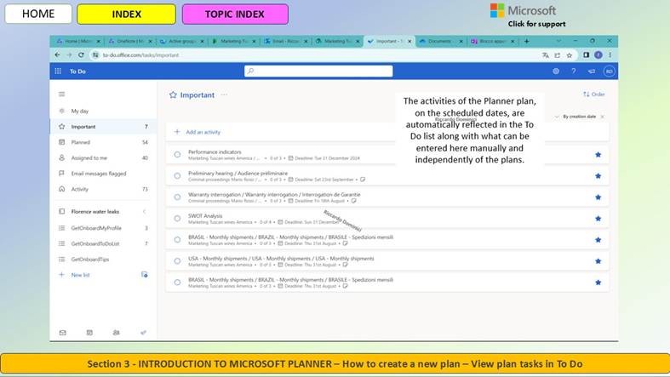
Task: Click the To Do header title
Action: 77,71
